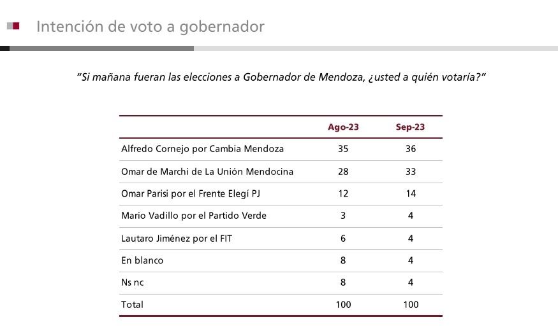The width and height of the screenshot is (558, 327).
Task: Click the dark gray progress bar segment
Action: pos(101,48)
